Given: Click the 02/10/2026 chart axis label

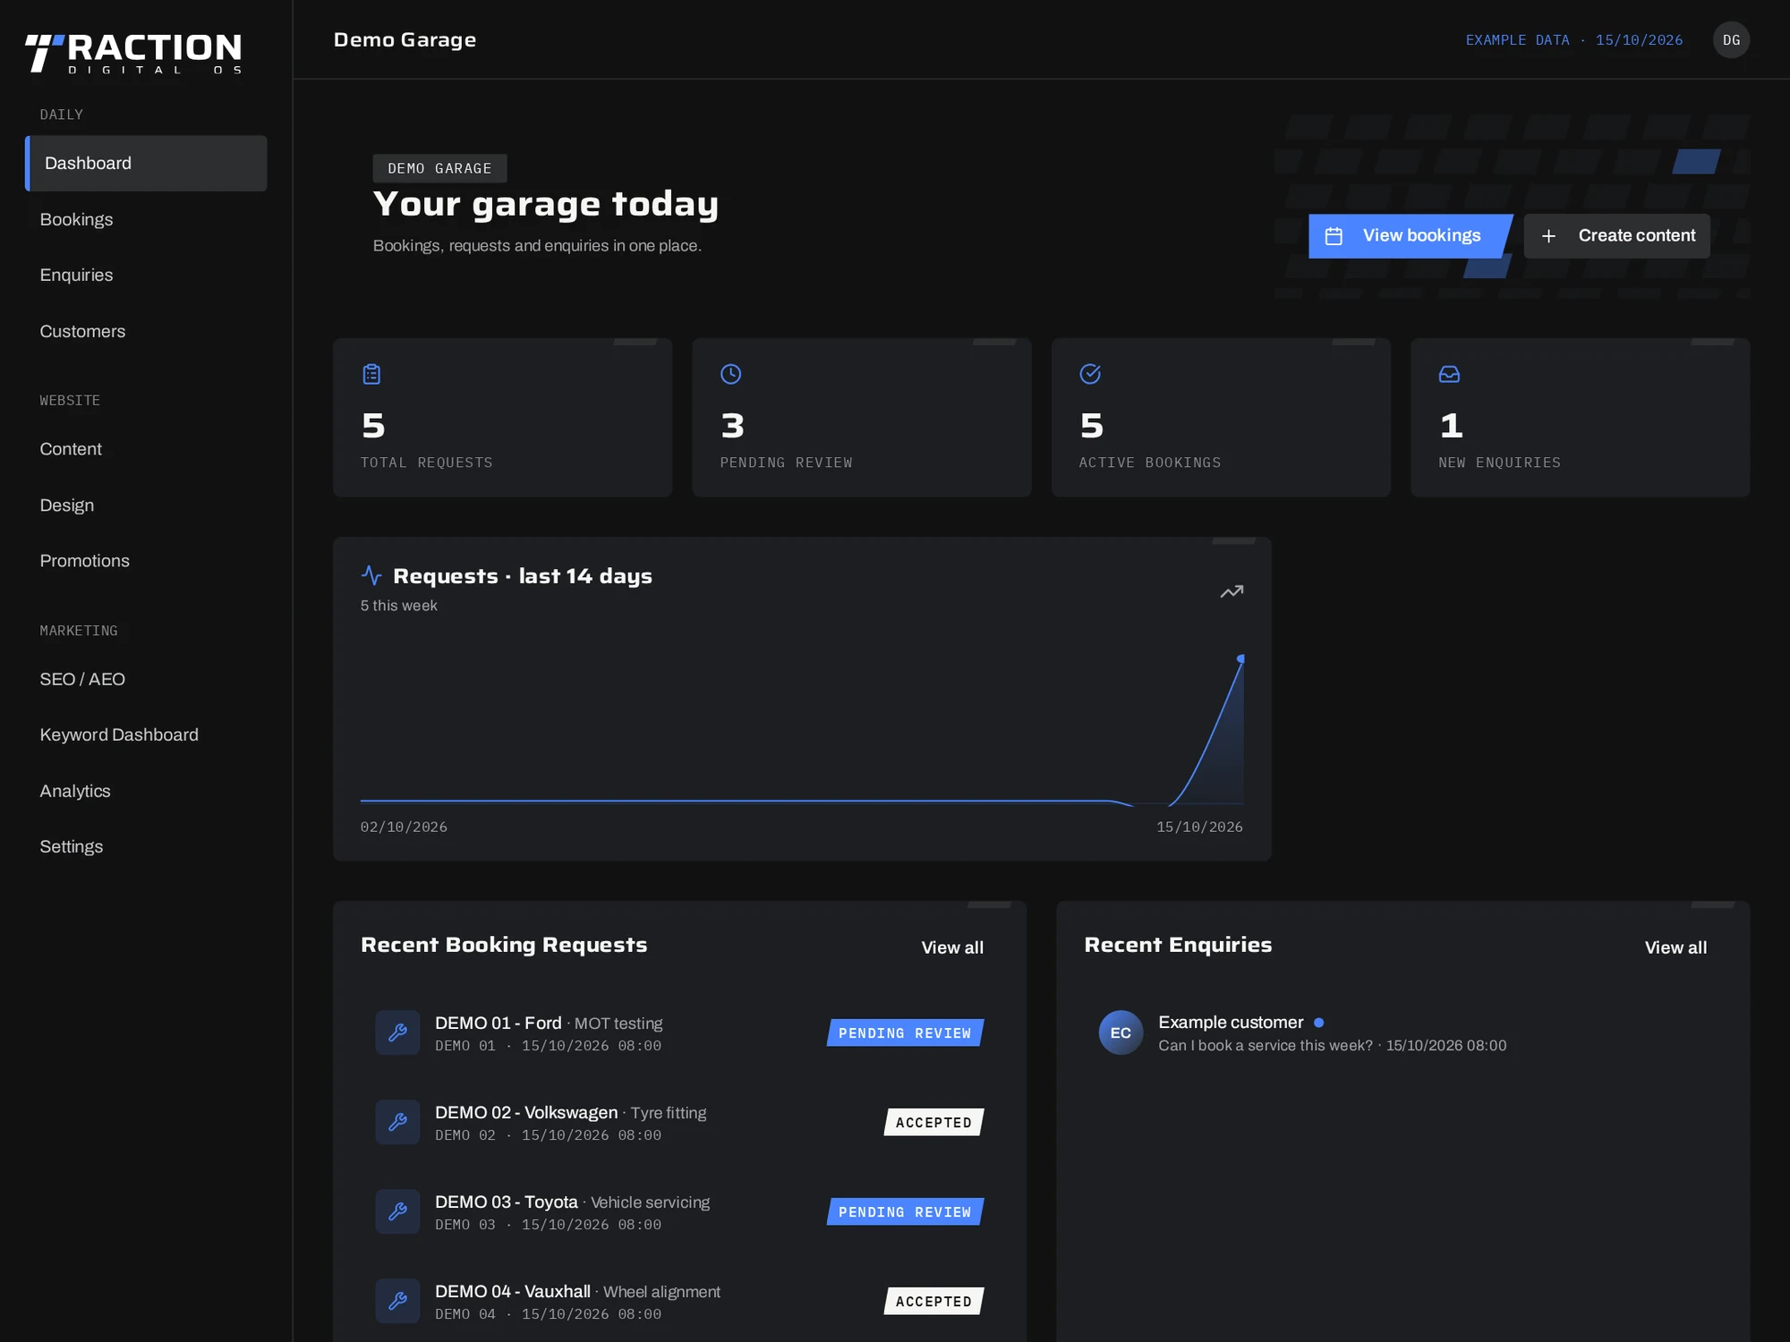Looking at the screenshot, I should (404, 827).
